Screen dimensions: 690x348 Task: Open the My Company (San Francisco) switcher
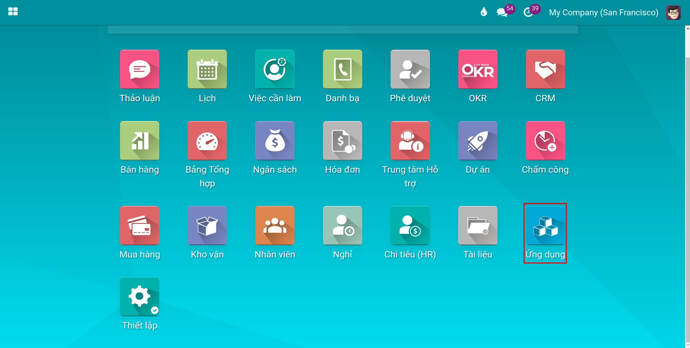coord(604,12)
